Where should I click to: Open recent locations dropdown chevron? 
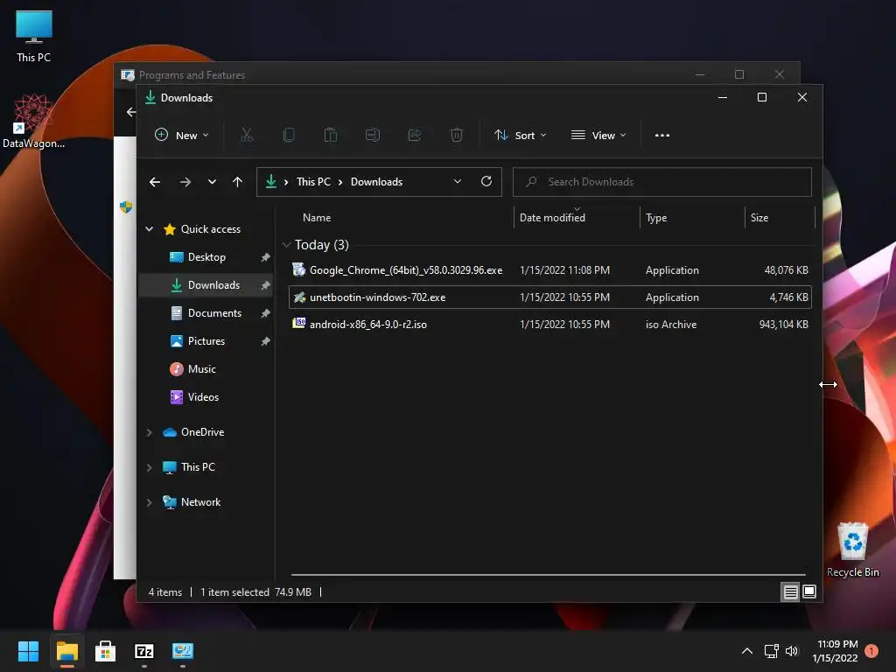pos(212,182)
